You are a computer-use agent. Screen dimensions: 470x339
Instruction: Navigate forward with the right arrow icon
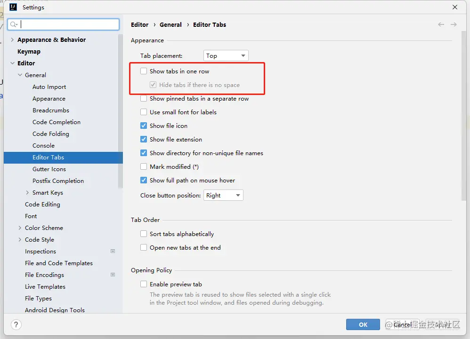454,24
